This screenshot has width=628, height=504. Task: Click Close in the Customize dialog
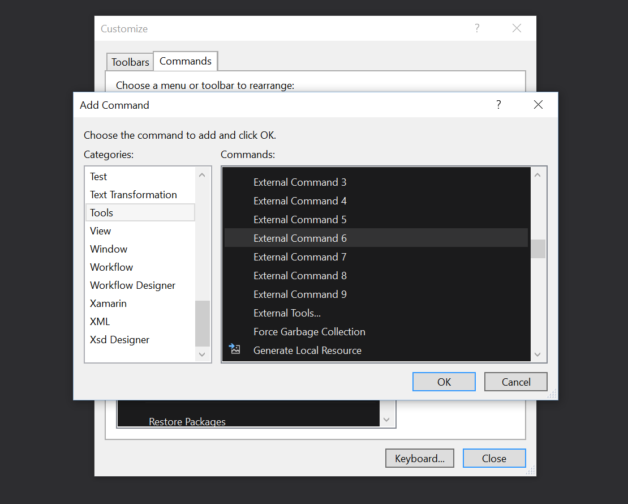coord(494,458)
